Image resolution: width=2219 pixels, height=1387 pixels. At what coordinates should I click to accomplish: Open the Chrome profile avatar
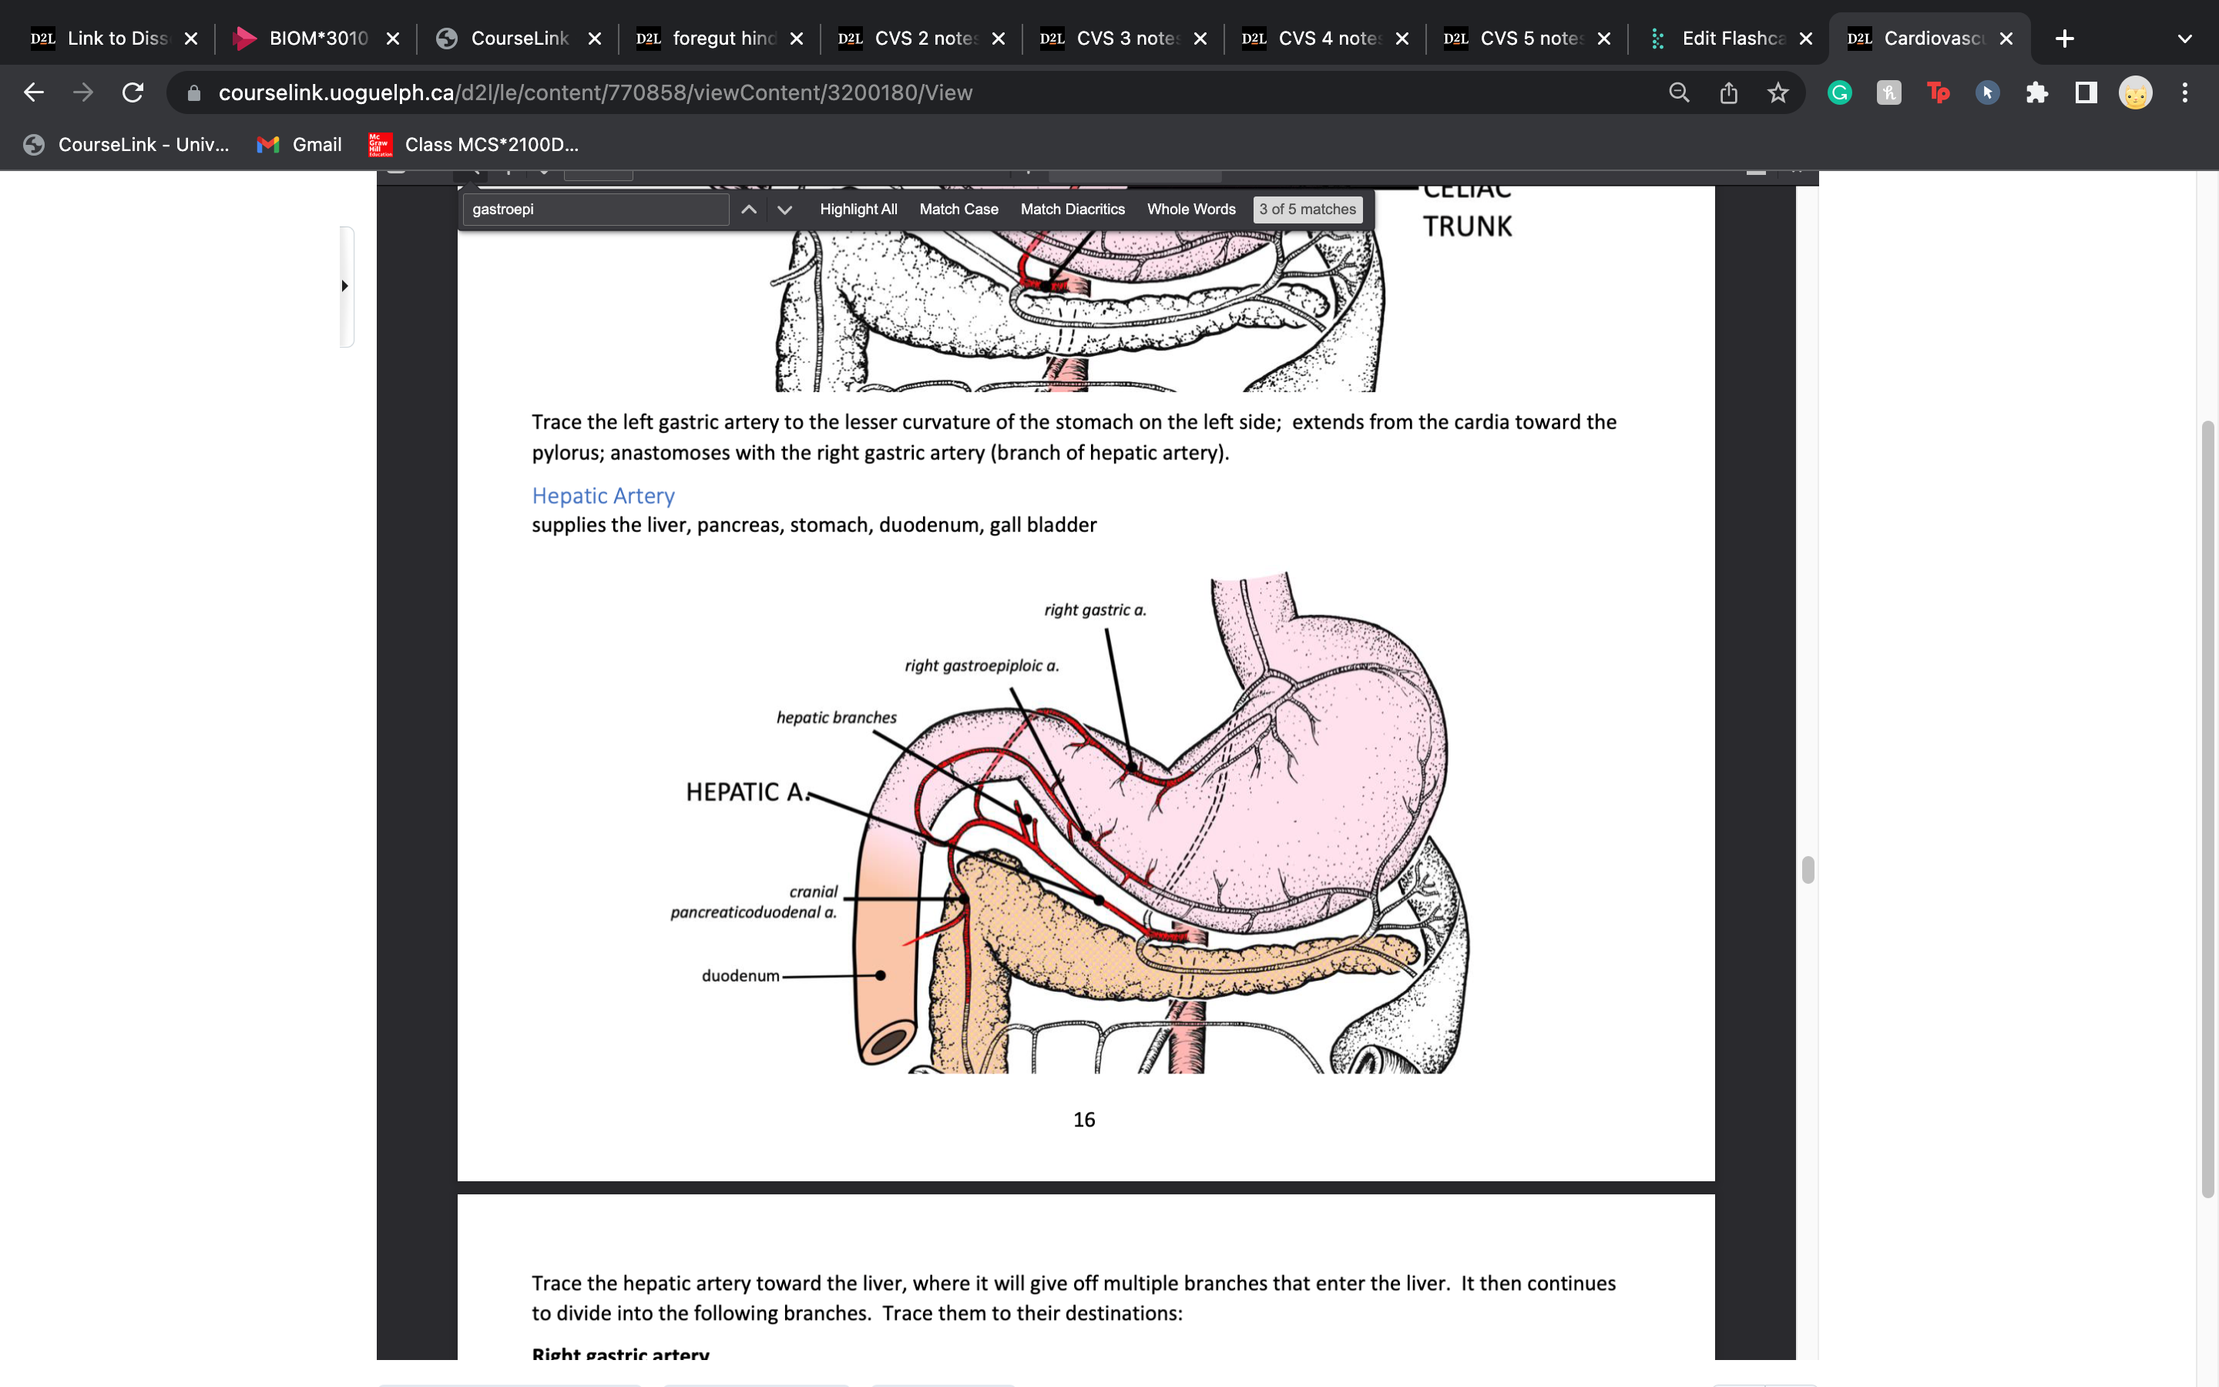tap(2136, 92)
